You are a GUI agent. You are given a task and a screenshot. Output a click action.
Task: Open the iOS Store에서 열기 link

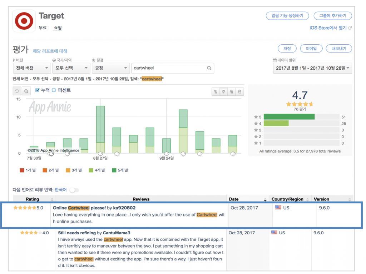pos(328,28)
